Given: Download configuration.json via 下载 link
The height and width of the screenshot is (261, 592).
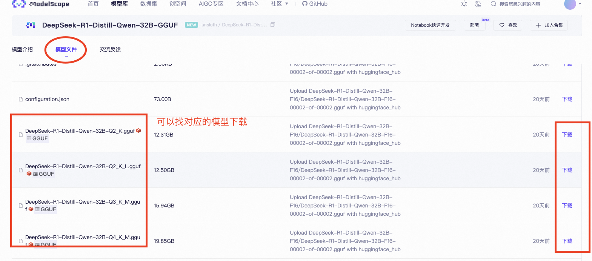Looking at the screenshot, I should pos(567,99).
